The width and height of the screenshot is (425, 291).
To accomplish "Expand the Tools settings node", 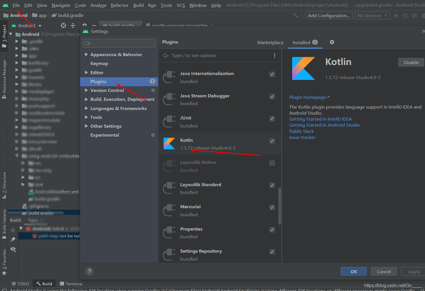I will pyautogui.click(x=86, y=117).
